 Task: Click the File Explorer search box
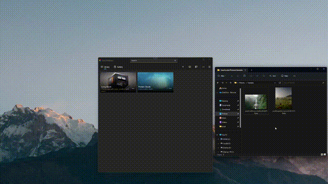(x=304, y=83)
